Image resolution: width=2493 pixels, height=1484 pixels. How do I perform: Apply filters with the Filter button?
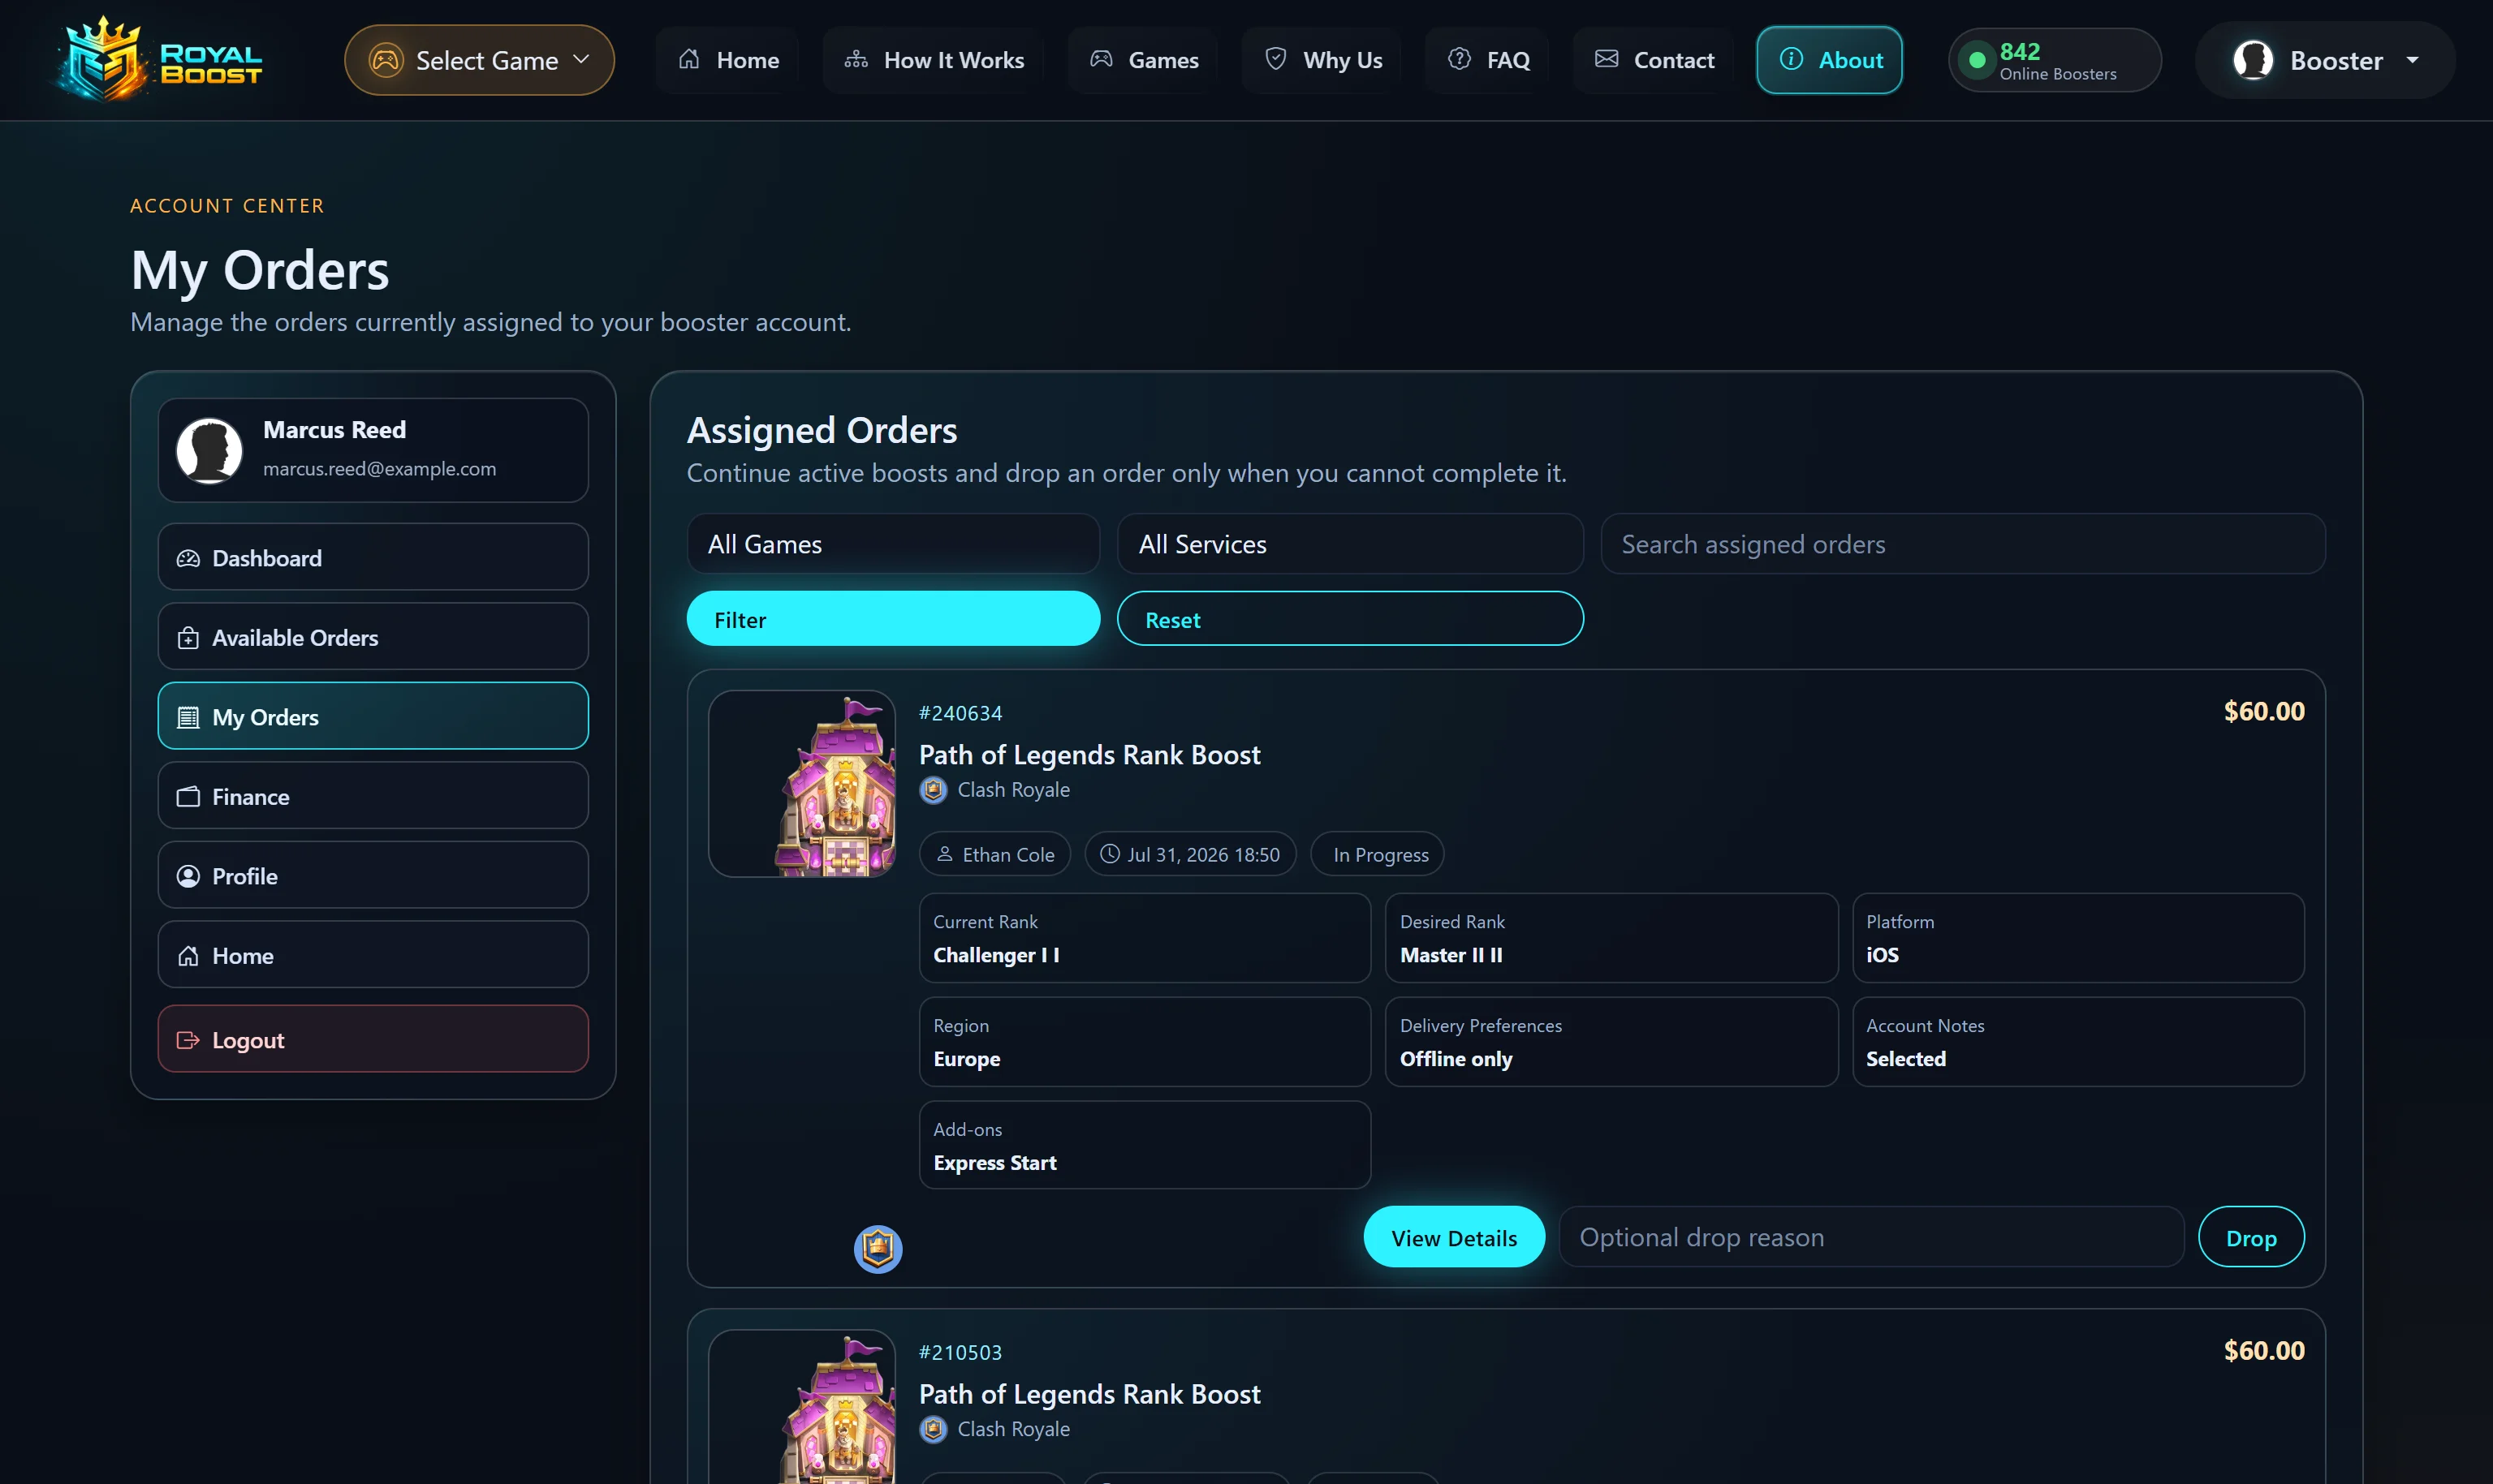click(893, 619)
